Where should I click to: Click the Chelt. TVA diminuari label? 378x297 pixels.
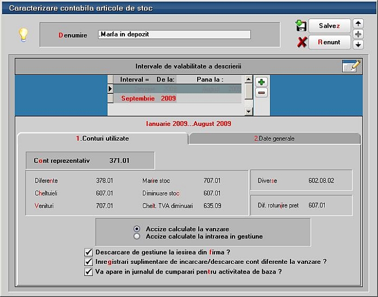tap(167, 206)
